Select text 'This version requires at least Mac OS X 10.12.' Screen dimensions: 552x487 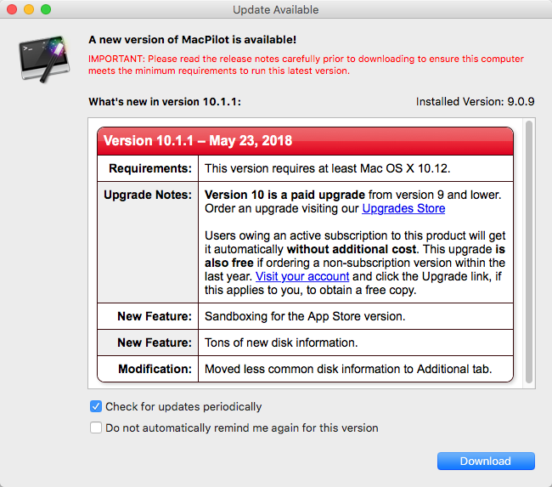[328, 168]
